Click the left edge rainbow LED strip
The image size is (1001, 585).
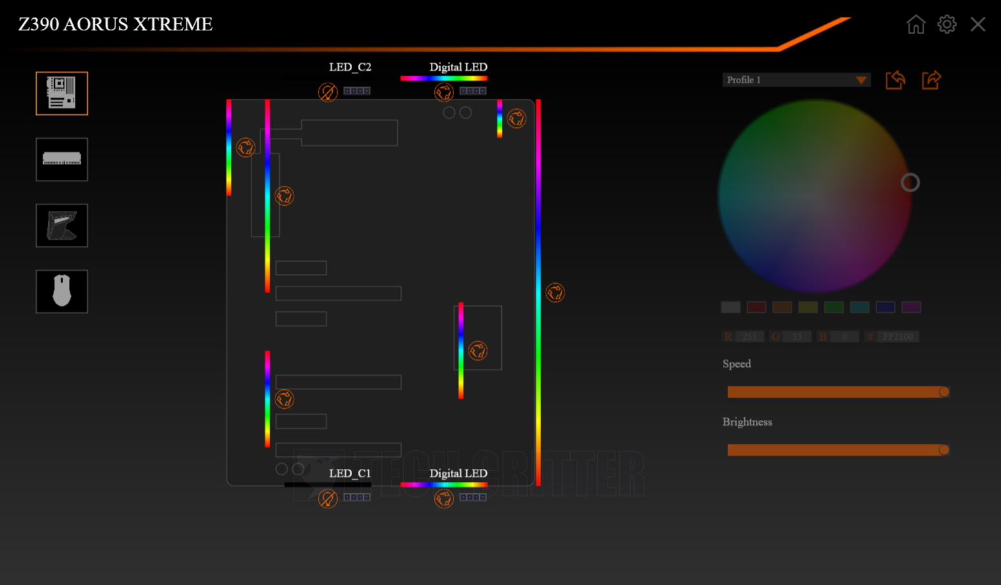(229, 147)
